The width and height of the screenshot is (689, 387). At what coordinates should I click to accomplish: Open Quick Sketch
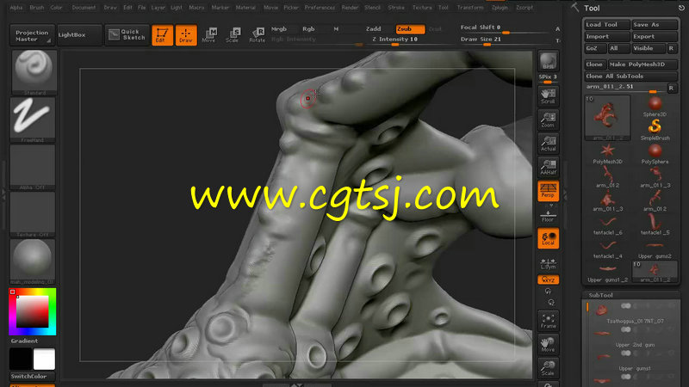pos(127,35)
